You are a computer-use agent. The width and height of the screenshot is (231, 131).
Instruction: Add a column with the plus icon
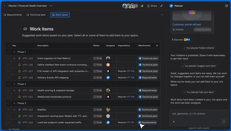click(x=157, y=45)
